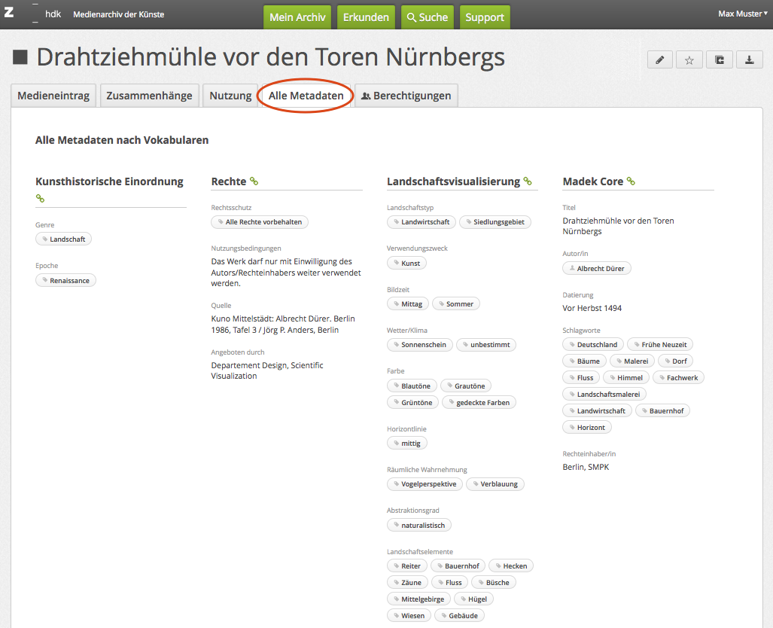Click the pencil edit icon
773x628 pixels.
click(x=660, y=60)
